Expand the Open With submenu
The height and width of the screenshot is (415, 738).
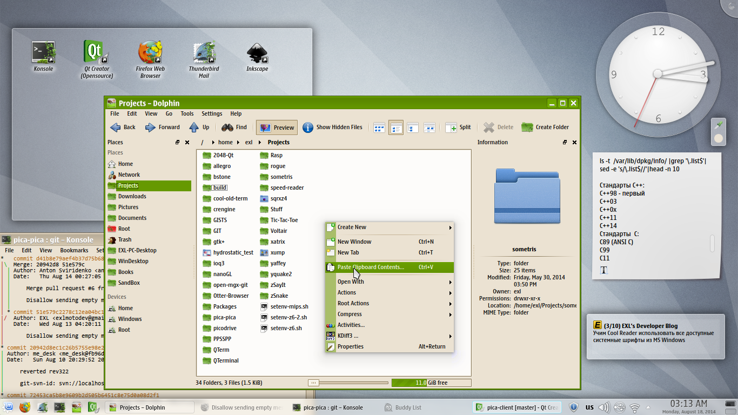(389, 282)
